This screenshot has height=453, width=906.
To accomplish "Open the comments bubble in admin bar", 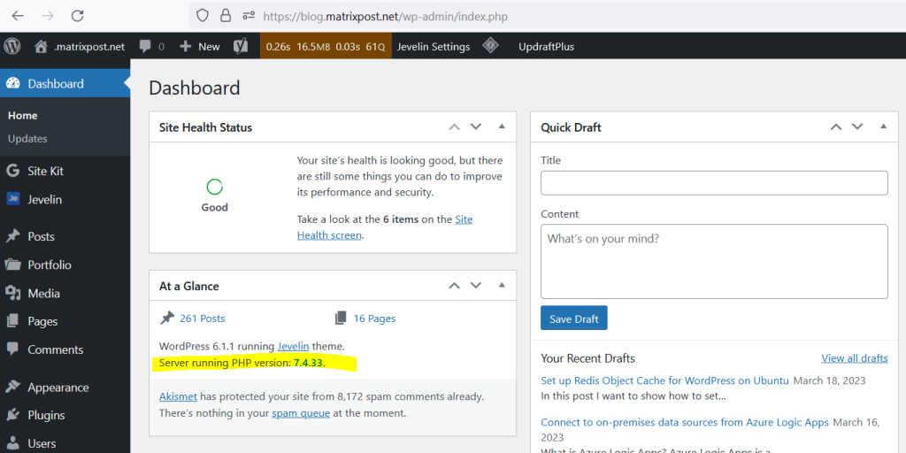I will pyautogui.click(x=146, y=47).
